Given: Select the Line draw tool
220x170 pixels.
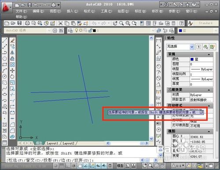Looking at the screenshot, I should 5,40.
